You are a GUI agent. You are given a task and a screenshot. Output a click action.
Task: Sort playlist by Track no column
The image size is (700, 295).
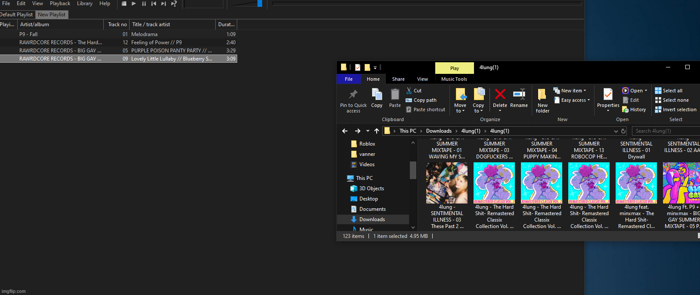[x=117, y=24]
